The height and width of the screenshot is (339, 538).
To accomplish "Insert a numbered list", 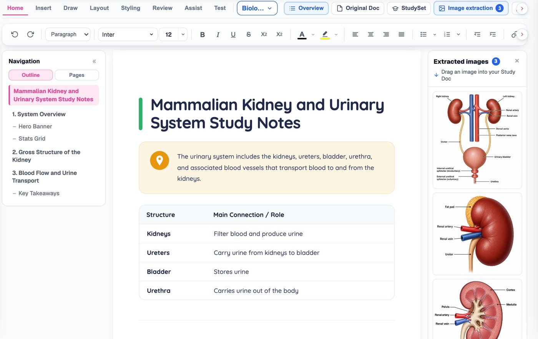I will 447,35.
